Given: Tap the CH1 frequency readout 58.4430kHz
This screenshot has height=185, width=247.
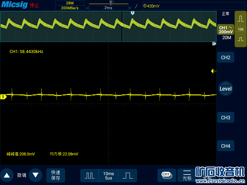Looking at the screenshot, I should tap(26, 51).
